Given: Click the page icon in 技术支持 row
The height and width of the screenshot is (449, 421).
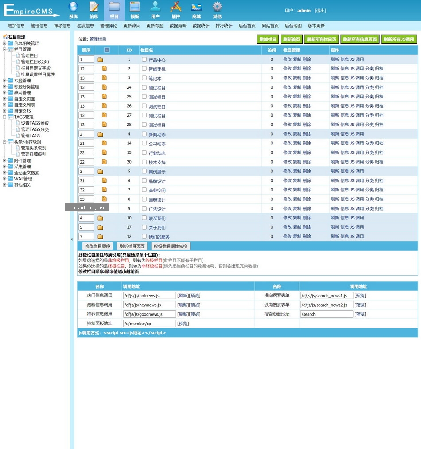Looking at the screenshot, I should (104, 161).
